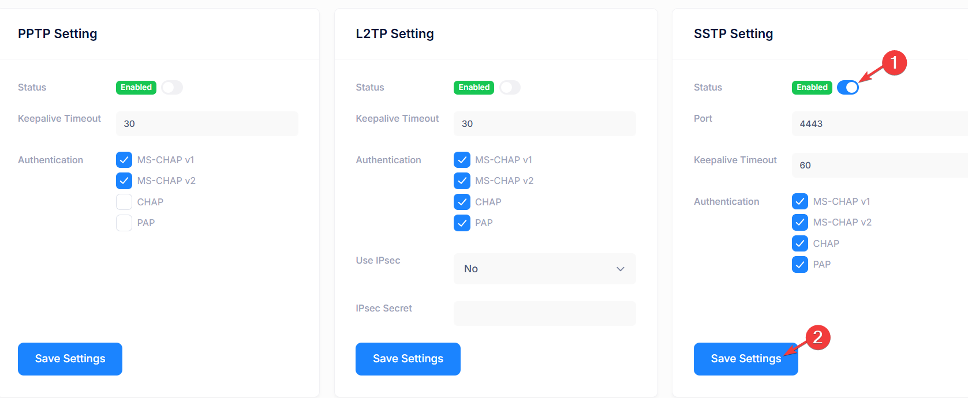This screenshot has width=968, height=398.
Task: Enable PAP checkbox in PPTP Setting
Action: tap(124, 223)
